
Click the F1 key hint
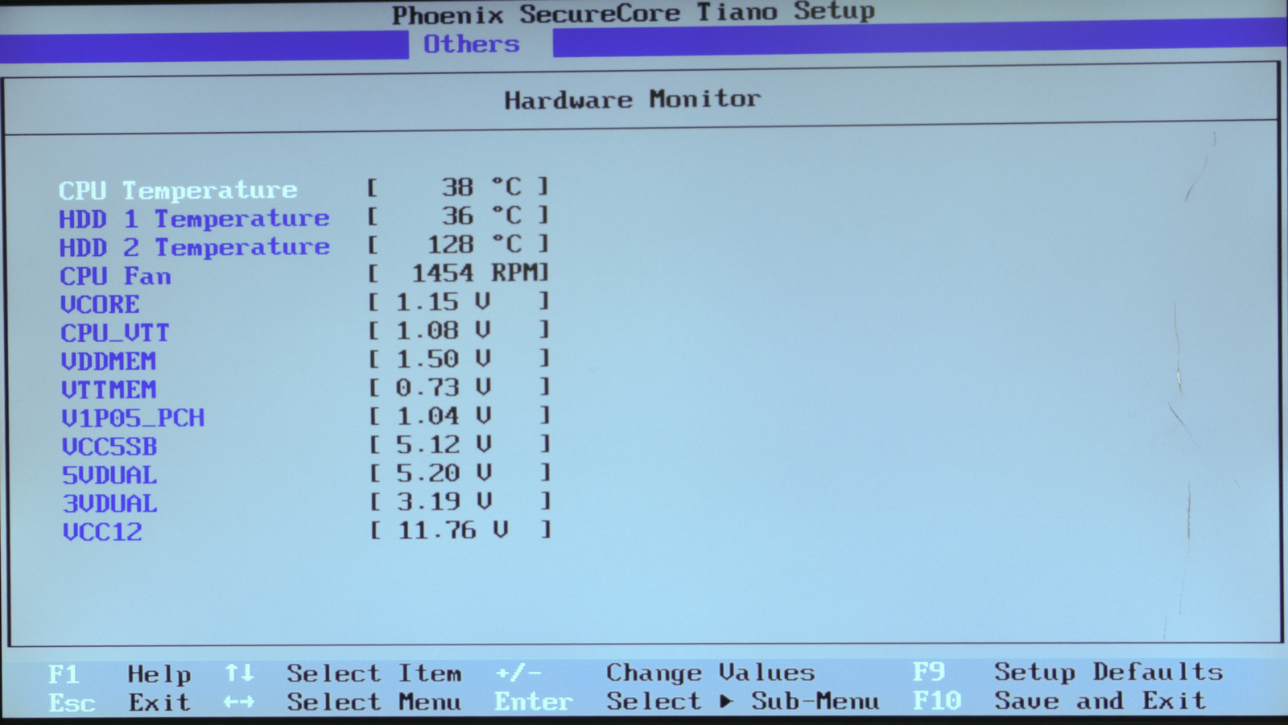[x=64, y=674]
